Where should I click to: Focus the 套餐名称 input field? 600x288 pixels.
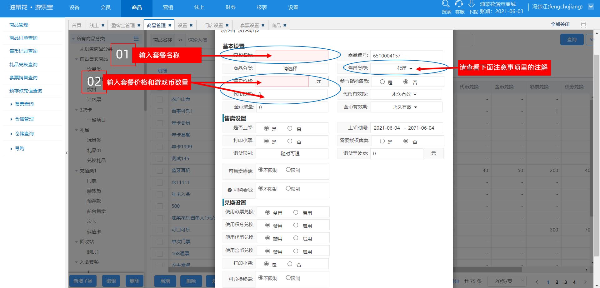coord(292,56)
